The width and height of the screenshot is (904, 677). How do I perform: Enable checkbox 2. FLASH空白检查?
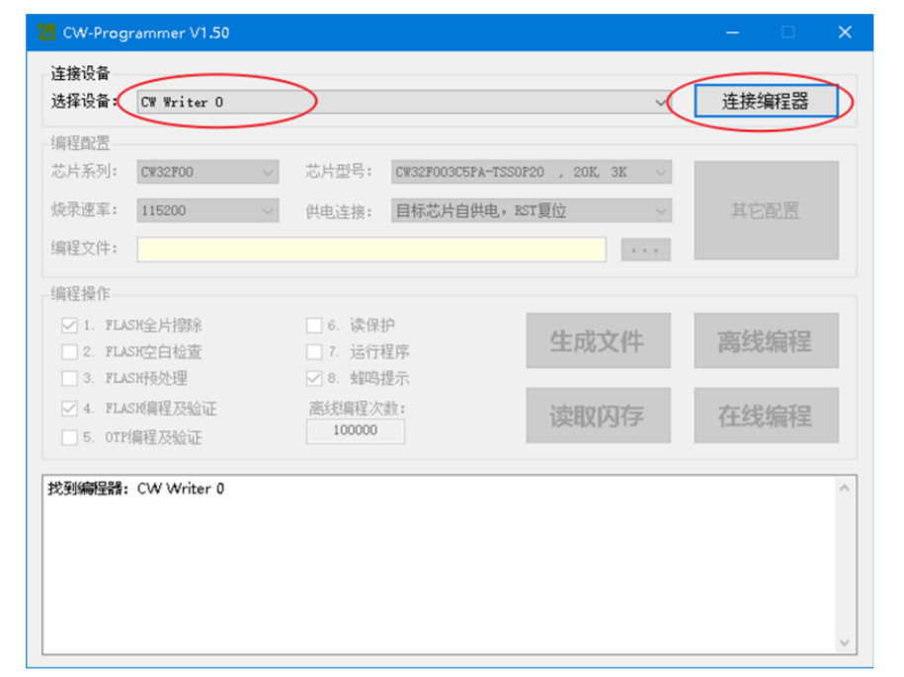click(x=69, y=351)
